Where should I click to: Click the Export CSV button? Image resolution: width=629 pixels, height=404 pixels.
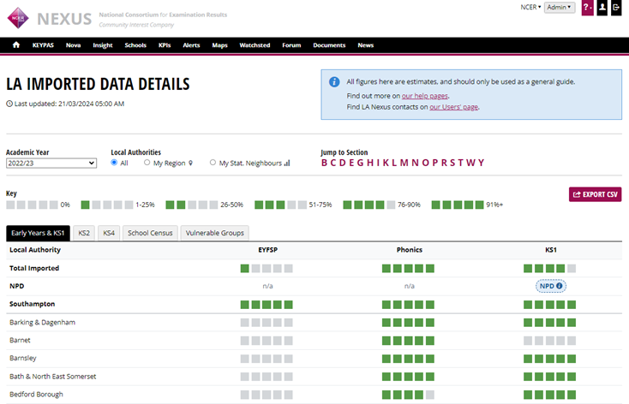tap(595, 194)
